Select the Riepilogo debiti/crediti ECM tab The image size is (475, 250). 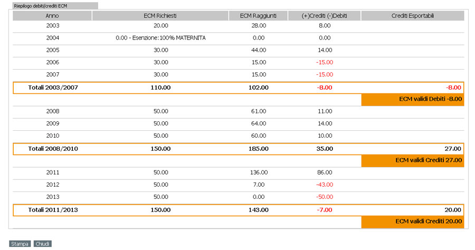(55, 6)
